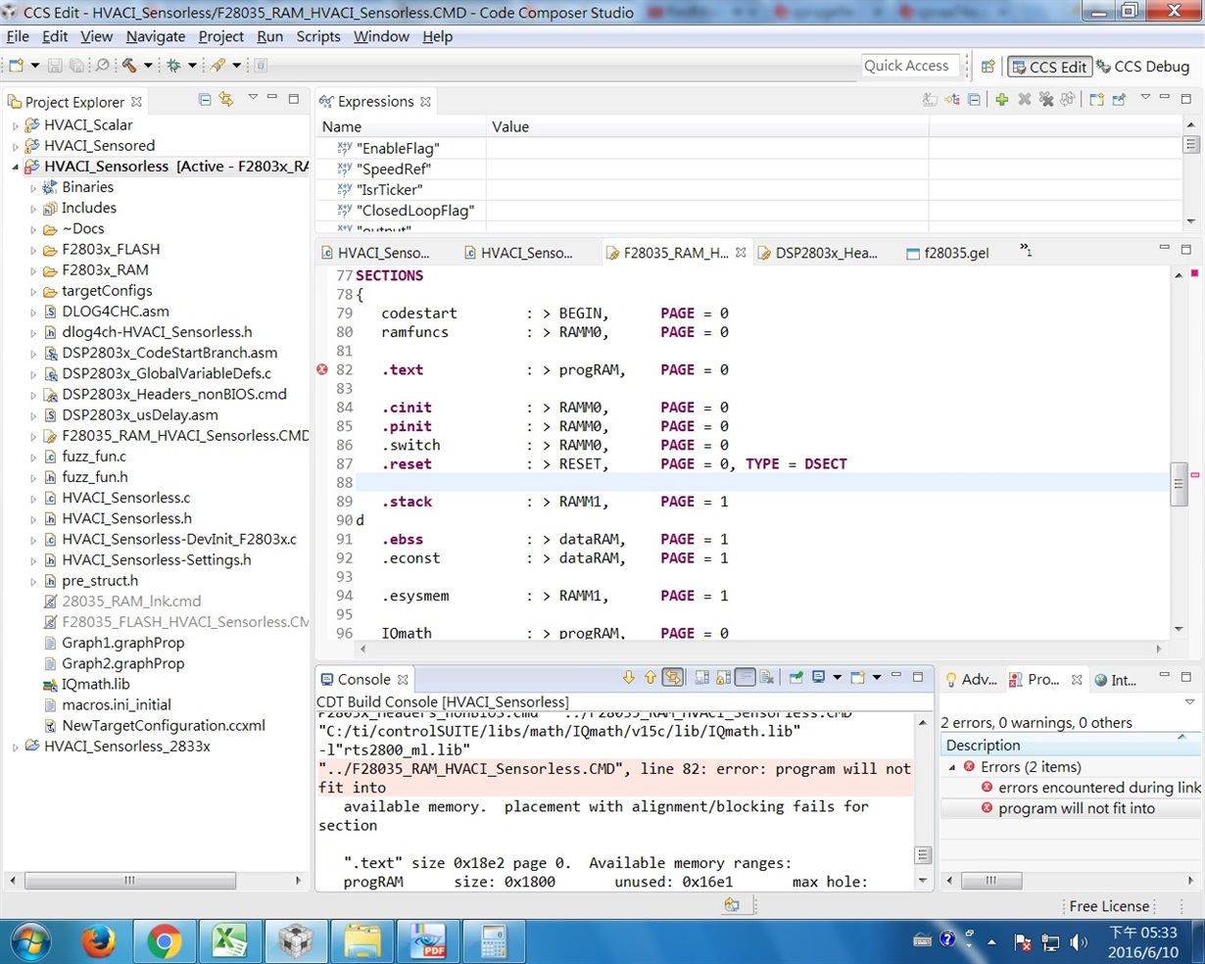This screenshot has height=964, width=1205.
Task: Select CCS Edit perspective button
Action: pos(1049,67)
